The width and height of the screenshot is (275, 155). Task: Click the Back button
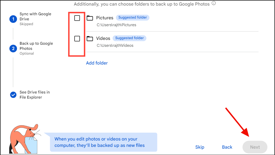(x=227, y=147)
